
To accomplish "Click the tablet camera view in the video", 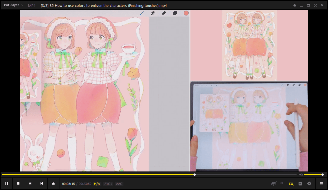I will (249, 126).
